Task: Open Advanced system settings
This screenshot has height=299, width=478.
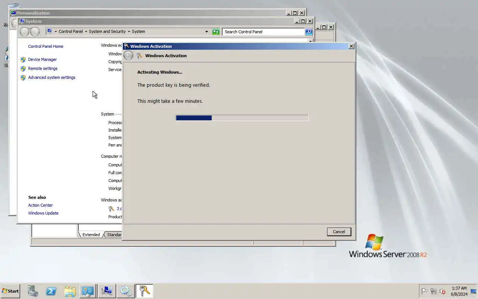Action: (52, 77)
